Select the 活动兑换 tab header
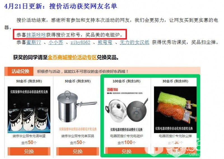 click(x=20, y=71)
